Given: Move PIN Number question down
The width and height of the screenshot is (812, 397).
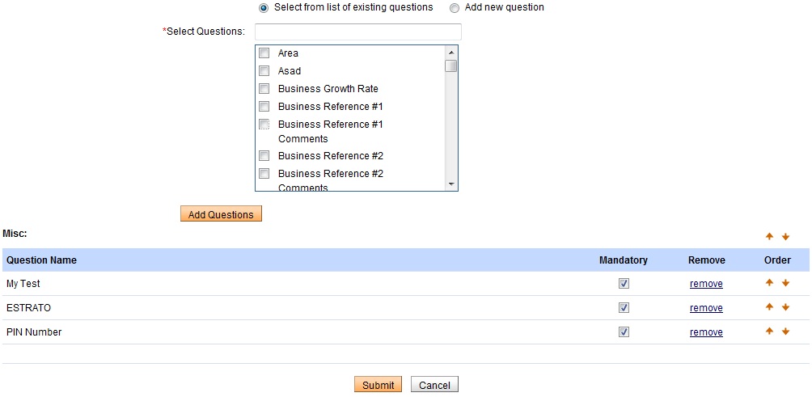Looking at the screenshot, I should tap(785, 332).
